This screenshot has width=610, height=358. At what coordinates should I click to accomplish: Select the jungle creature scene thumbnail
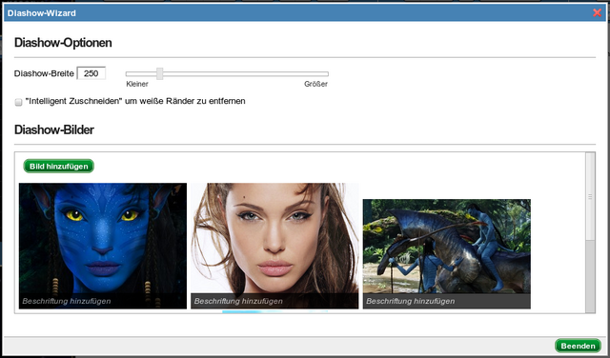447,246
